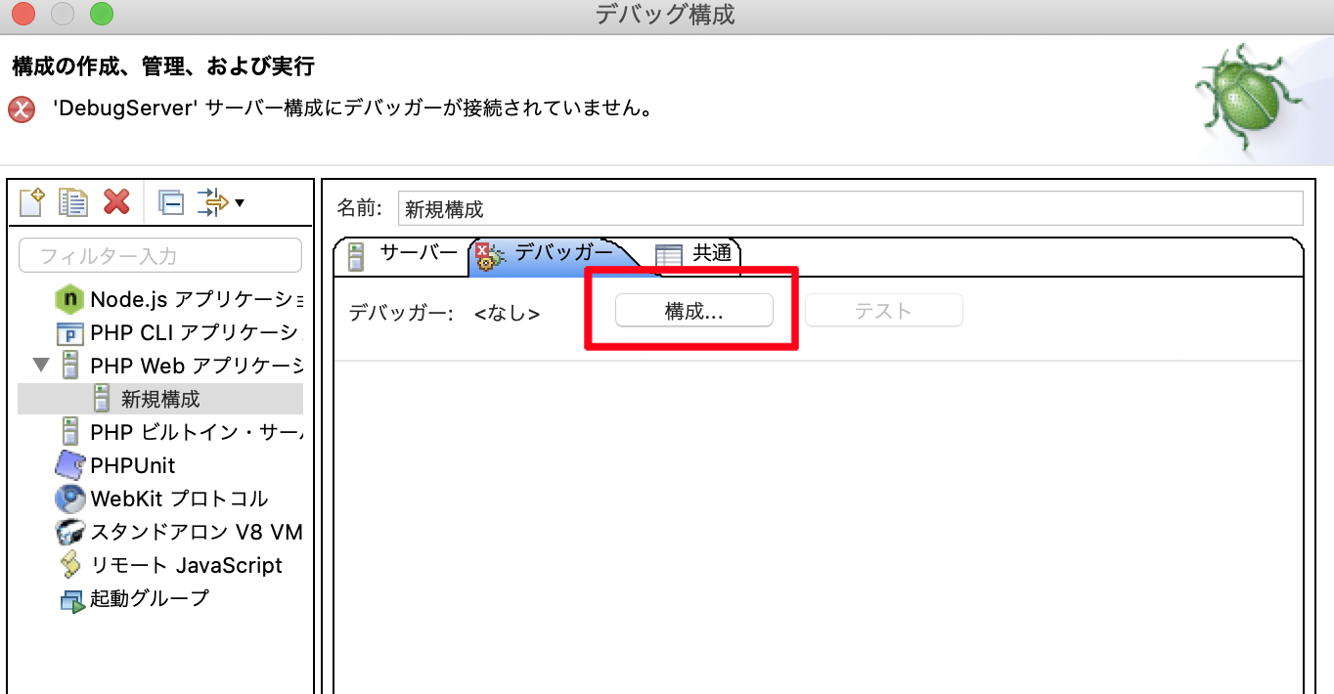Collapse all configurations in the tree

pos(171,202)
